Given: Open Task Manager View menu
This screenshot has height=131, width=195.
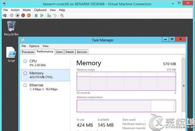Looking at the screenshot, I should [46, 46].
